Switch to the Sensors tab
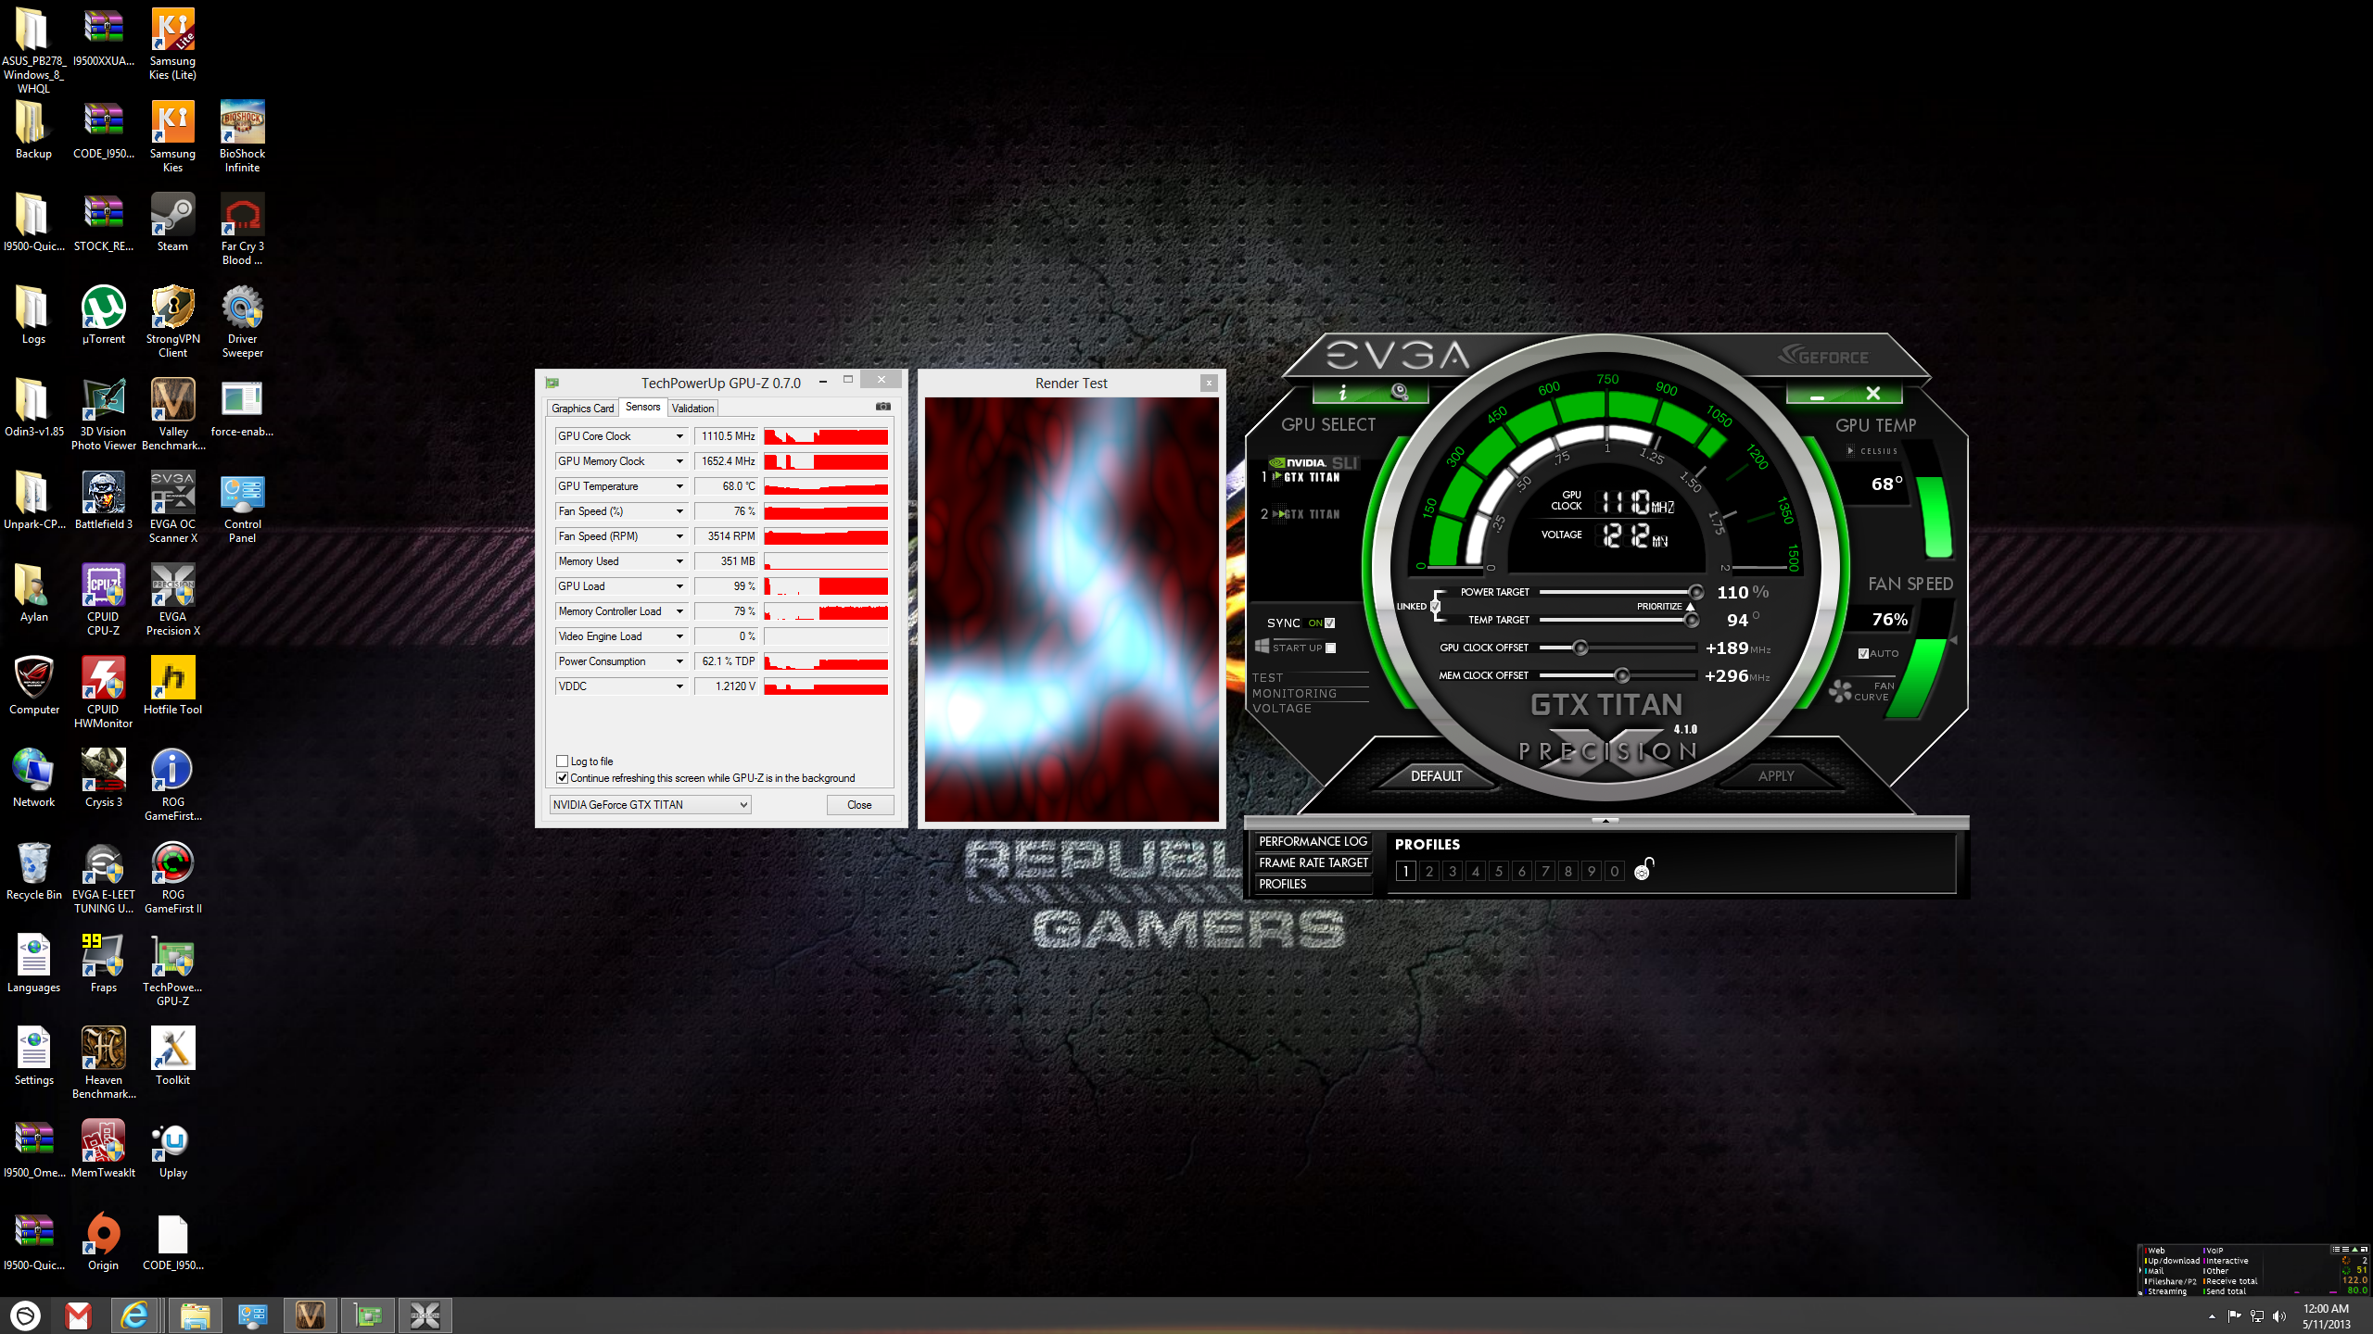The image size is (2373, 1334). [642, 407]
